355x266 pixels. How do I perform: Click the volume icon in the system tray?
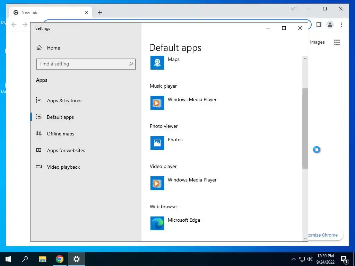[x=310, y=259]
